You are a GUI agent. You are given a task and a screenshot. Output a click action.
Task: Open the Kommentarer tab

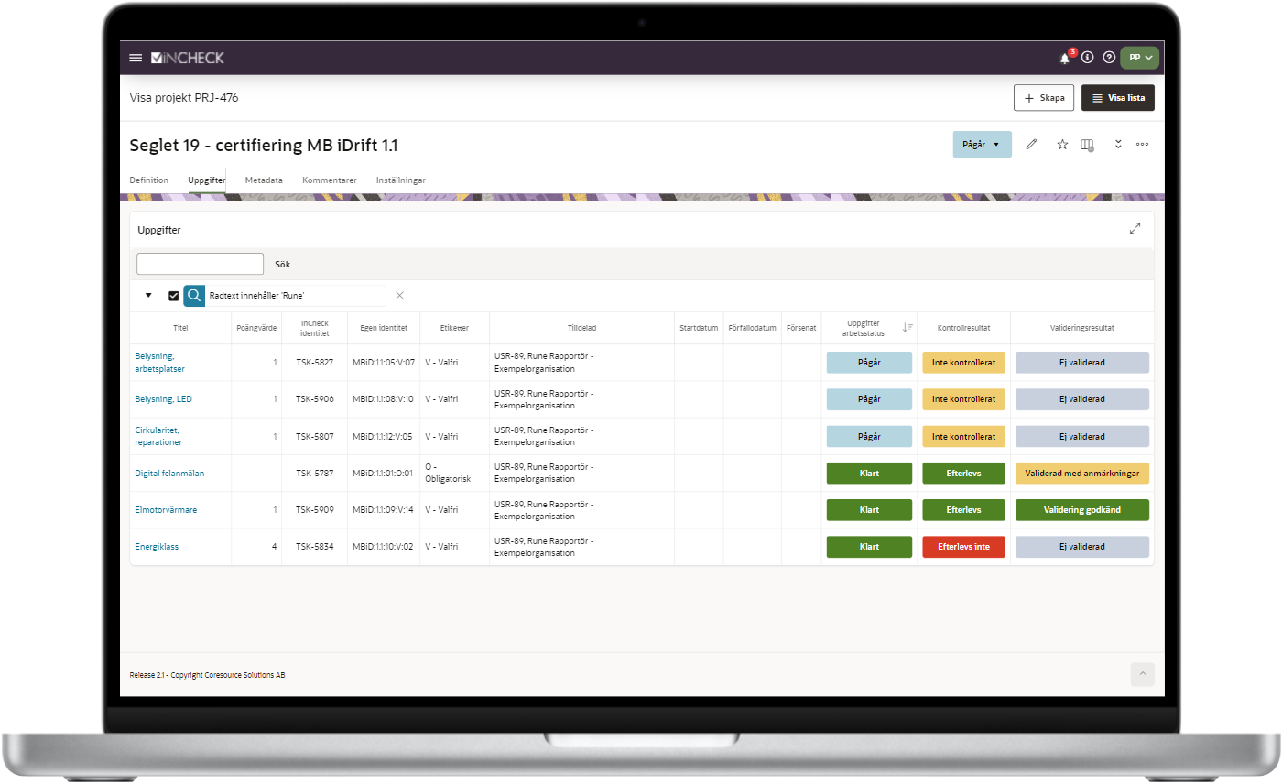click(330, 180)
